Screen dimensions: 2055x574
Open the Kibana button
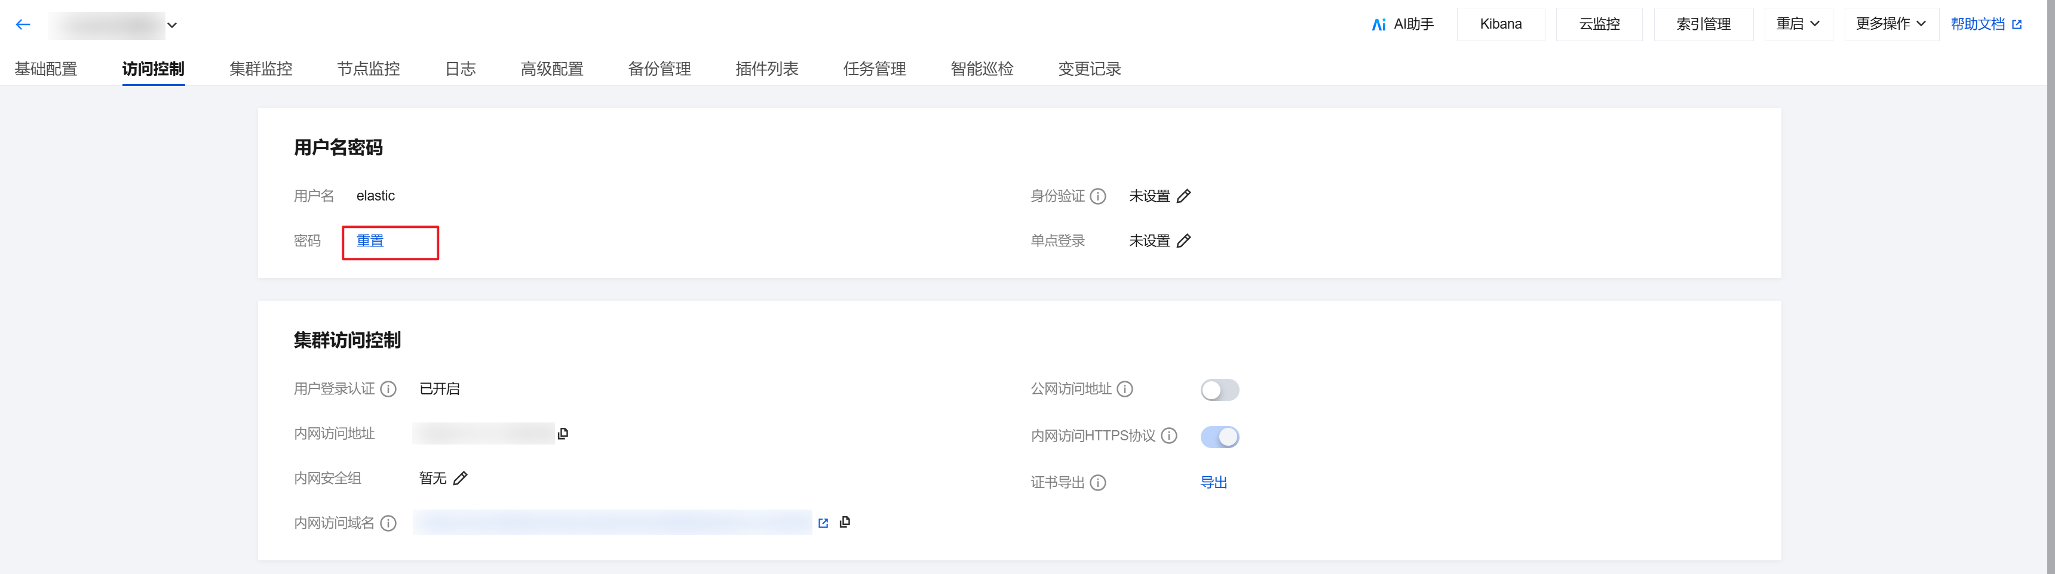tap(1501, 24)
